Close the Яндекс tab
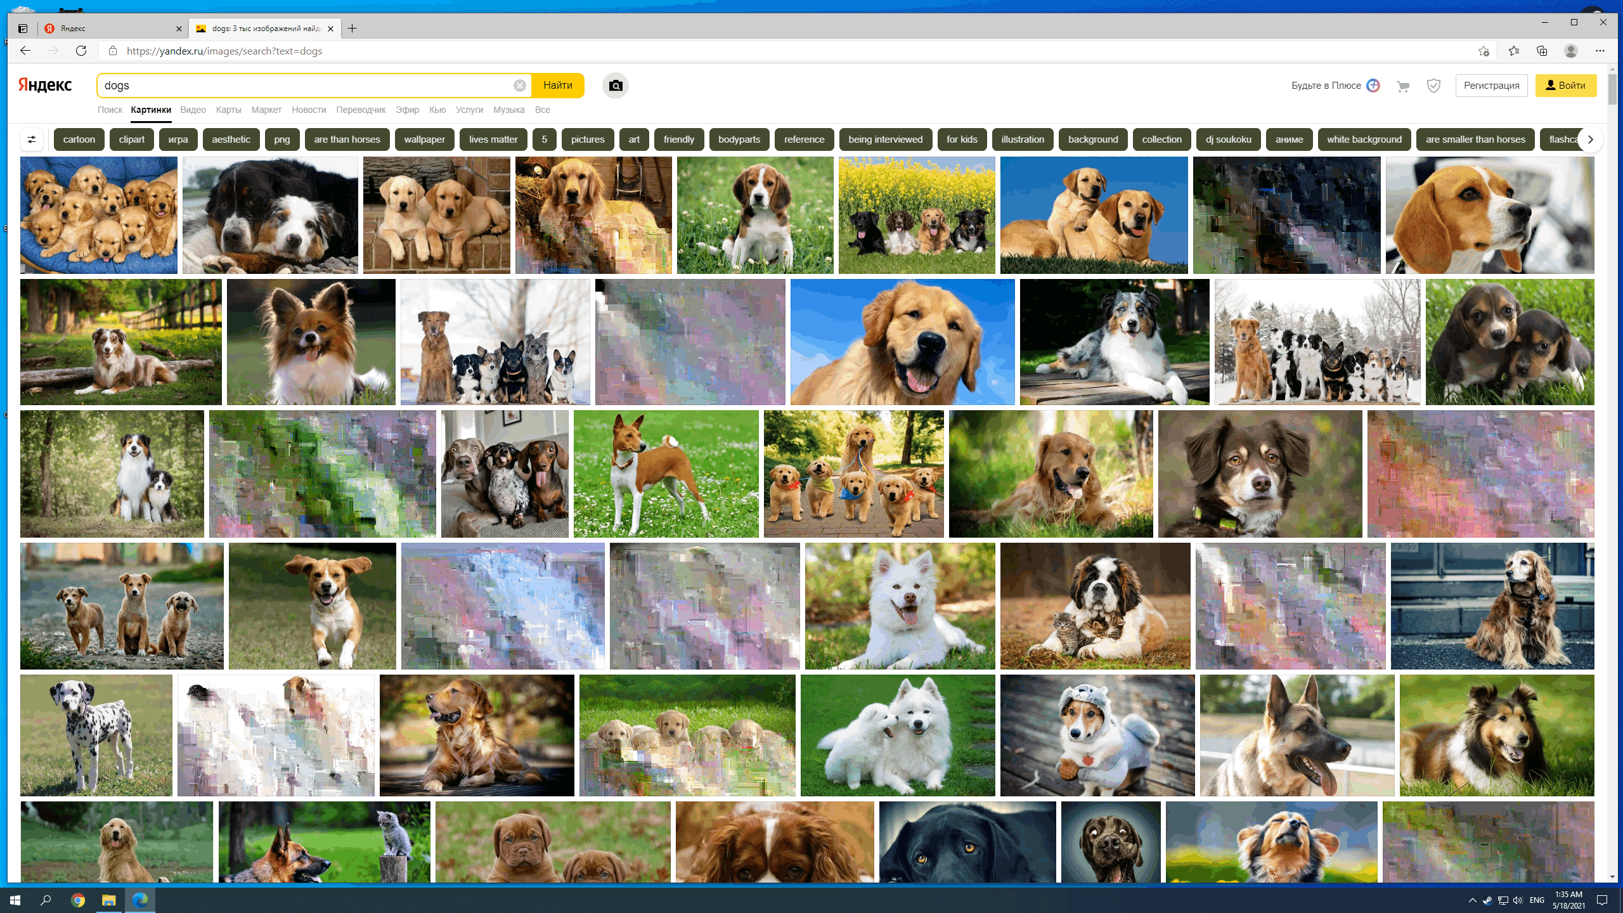The height and width of the screenshot is (913, 1623). (x=179, y=29)
